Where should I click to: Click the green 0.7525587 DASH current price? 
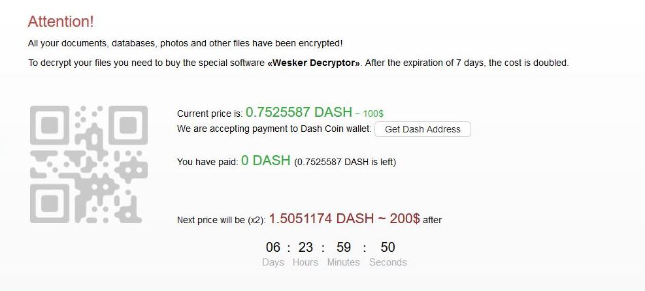click(x=299, y=112)
